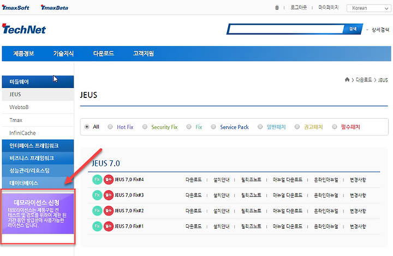Click 매뉴얼 다운로드 for JEUS 7.0 Fix#1
393x256 pixels.
tap(288, 226)
